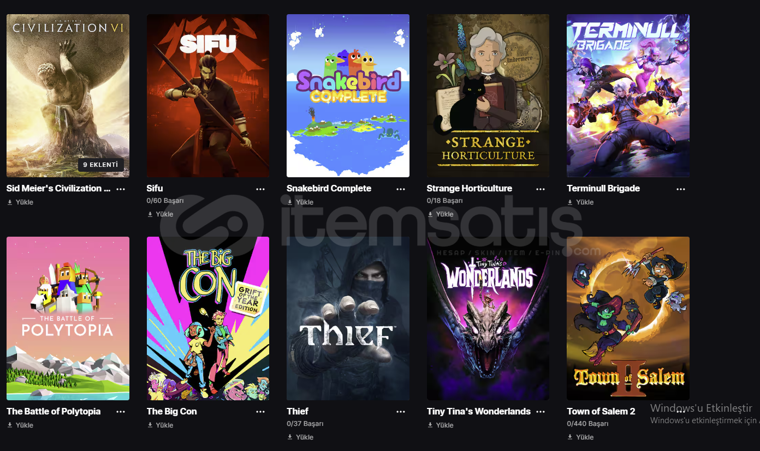
Task: Click The Battle of Polytopia title
Action: (x=54, y=411)
